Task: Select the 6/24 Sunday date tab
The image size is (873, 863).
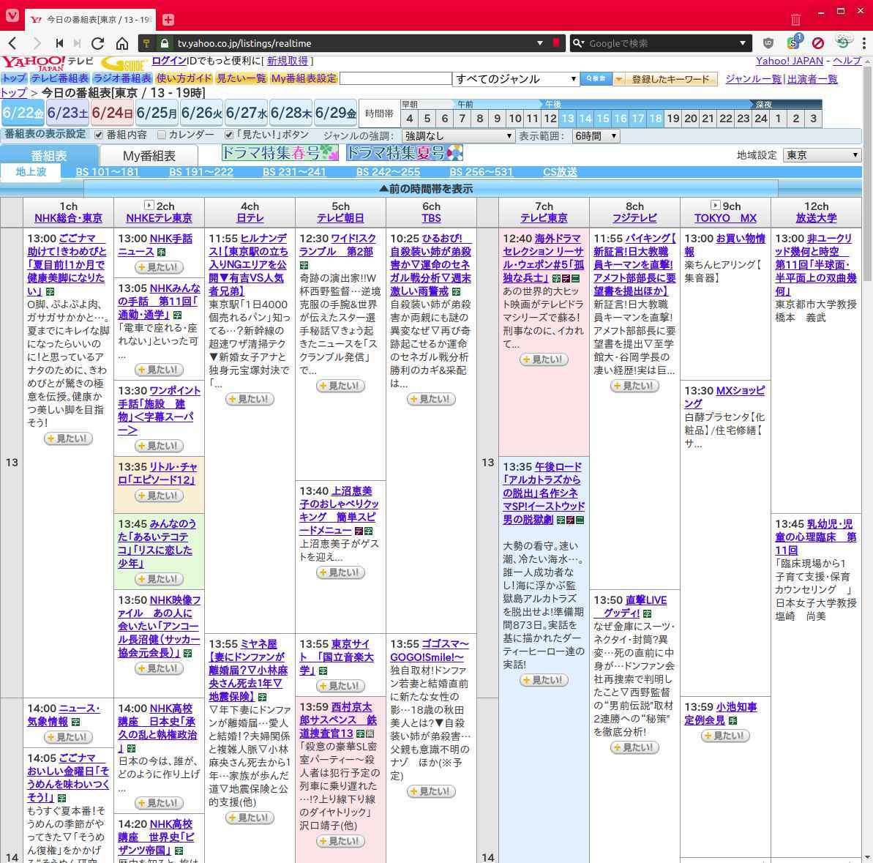Action: tap(112, 113)
